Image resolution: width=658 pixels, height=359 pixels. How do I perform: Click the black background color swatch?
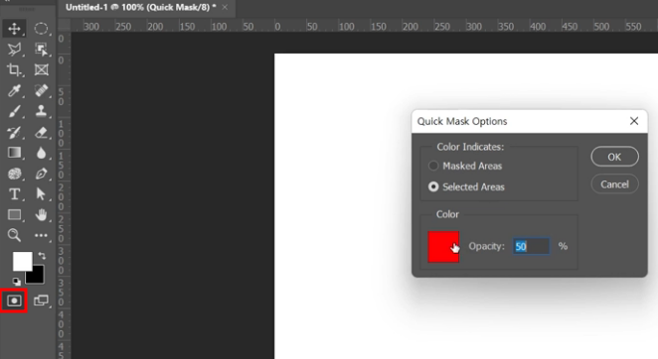(x=37, y=277)
